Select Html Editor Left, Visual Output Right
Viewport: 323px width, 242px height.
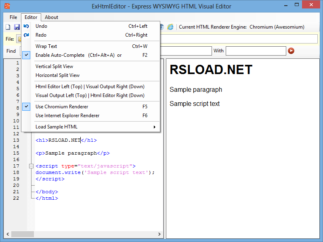(91, 87)
